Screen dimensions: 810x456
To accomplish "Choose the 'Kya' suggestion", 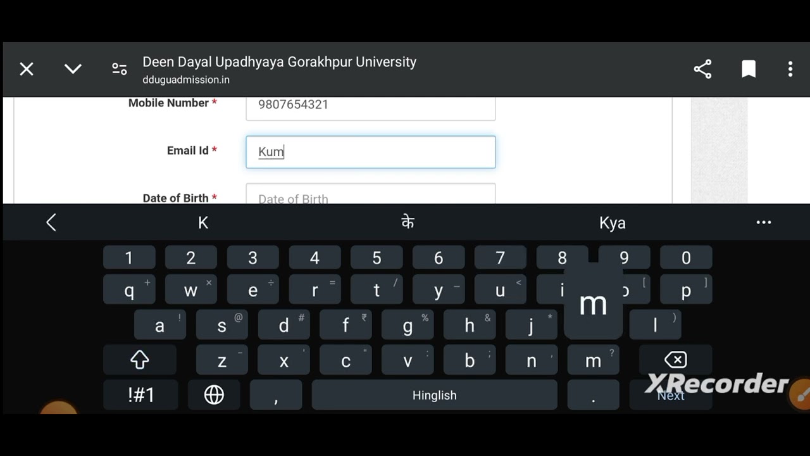I will [x=613, y=223].
